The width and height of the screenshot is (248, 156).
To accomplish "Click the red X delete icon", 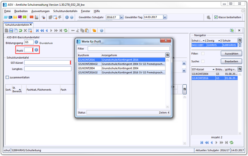I will point(25,30).
